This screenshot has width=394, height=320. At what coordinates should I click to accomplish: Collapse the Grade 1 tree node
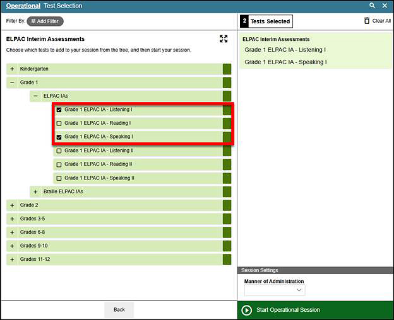12,83
